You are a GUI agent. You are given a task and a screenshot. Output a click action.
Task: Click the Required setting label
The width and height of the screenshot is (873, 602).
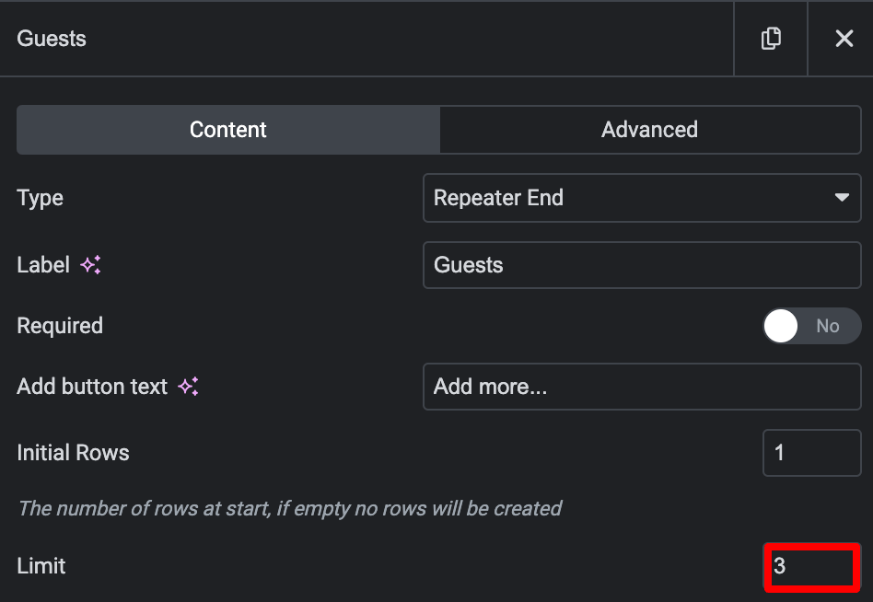pos(60,326)
